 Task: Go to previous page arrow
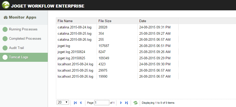[81, 102]
